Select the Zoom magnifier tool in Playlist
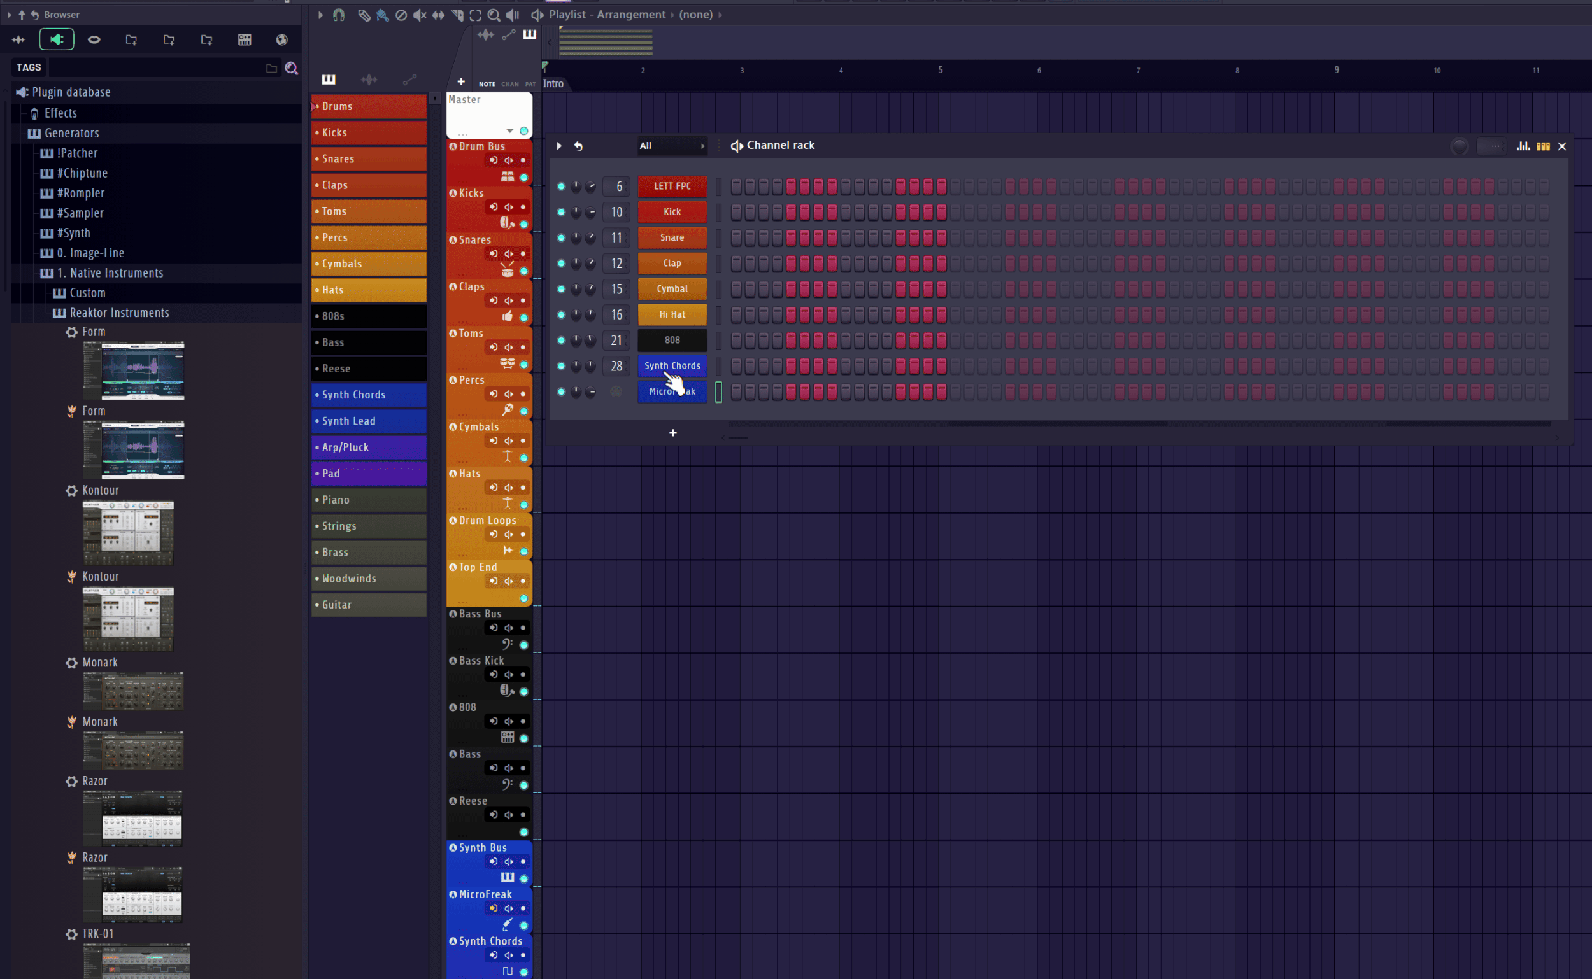This screenshot has height=979, width=1592. pos(494,14)
